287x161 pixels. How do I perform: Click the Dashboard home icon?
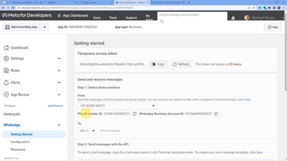(x=6, y=48)
